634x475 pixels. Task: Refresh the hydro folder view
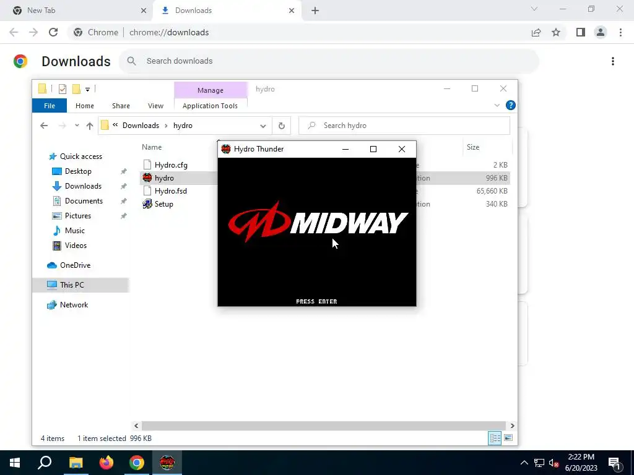click(x=282, y=126)
